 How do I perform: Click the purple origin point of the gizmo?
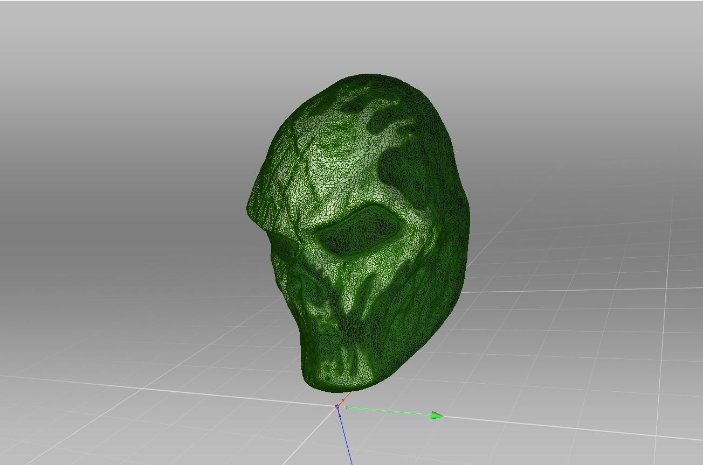[337, 406]
